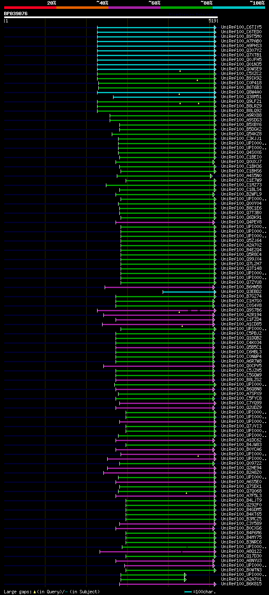Select the UniRef100_B4LJT9 label
The height and width of the screenshot is (595, 269).
pos(242,500)
